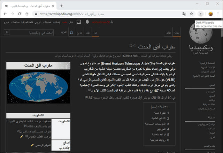Jump to section 6 روابط خارجية

[160, 140]
